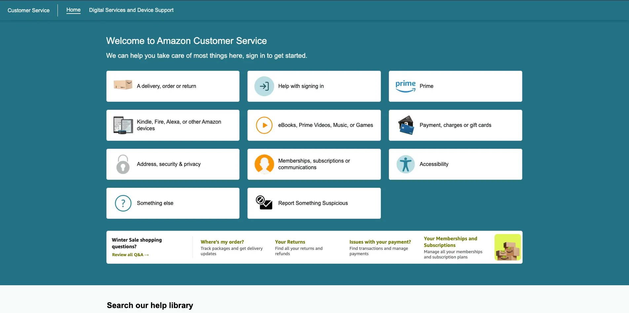This screenshot has height=313, width=629.
Task: Open the Your Returns link
Action: (290, 242)
